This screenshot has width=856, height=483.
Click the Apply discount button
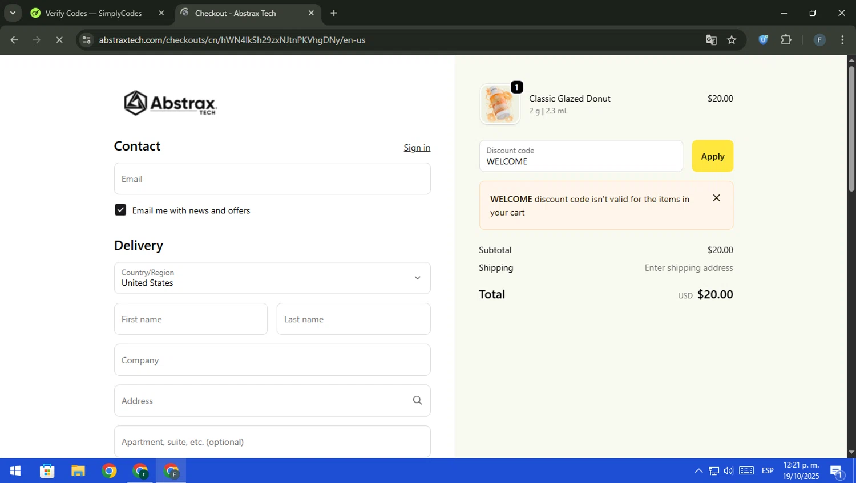coord(712,156)
